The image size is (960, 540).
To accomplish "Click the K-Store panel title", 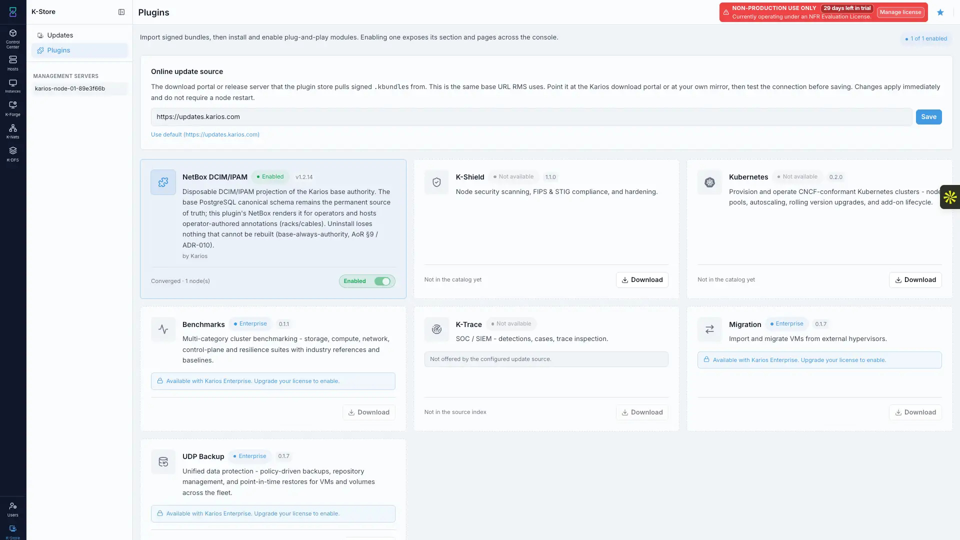I will click(43, 12).
